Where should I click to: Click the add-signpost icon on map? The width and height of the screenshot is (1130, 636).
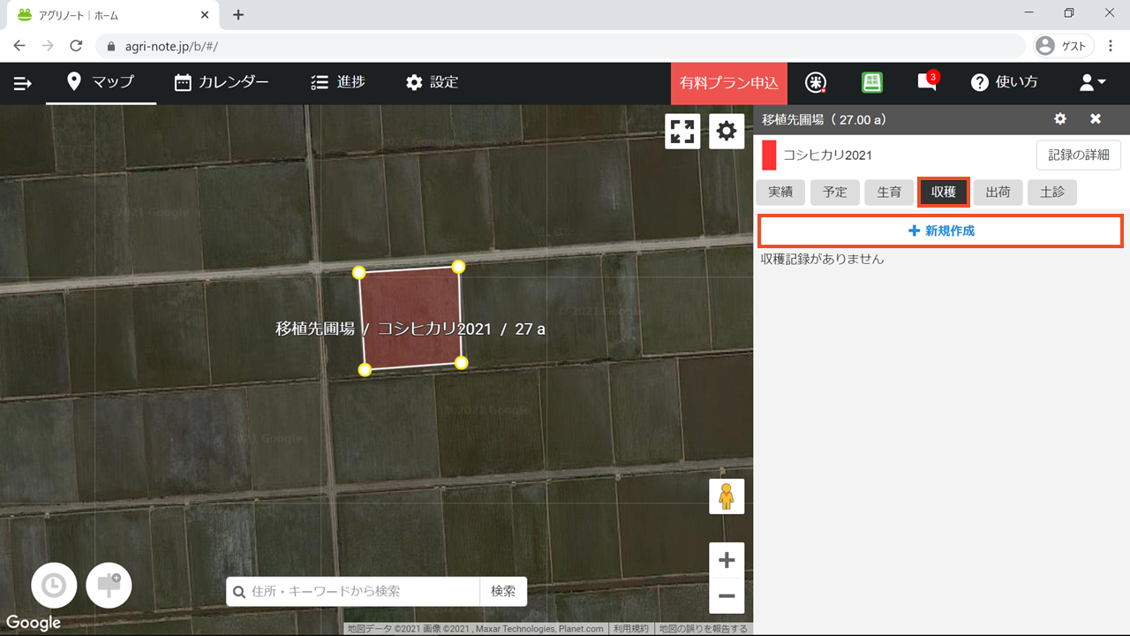click(x=109, y=586)
